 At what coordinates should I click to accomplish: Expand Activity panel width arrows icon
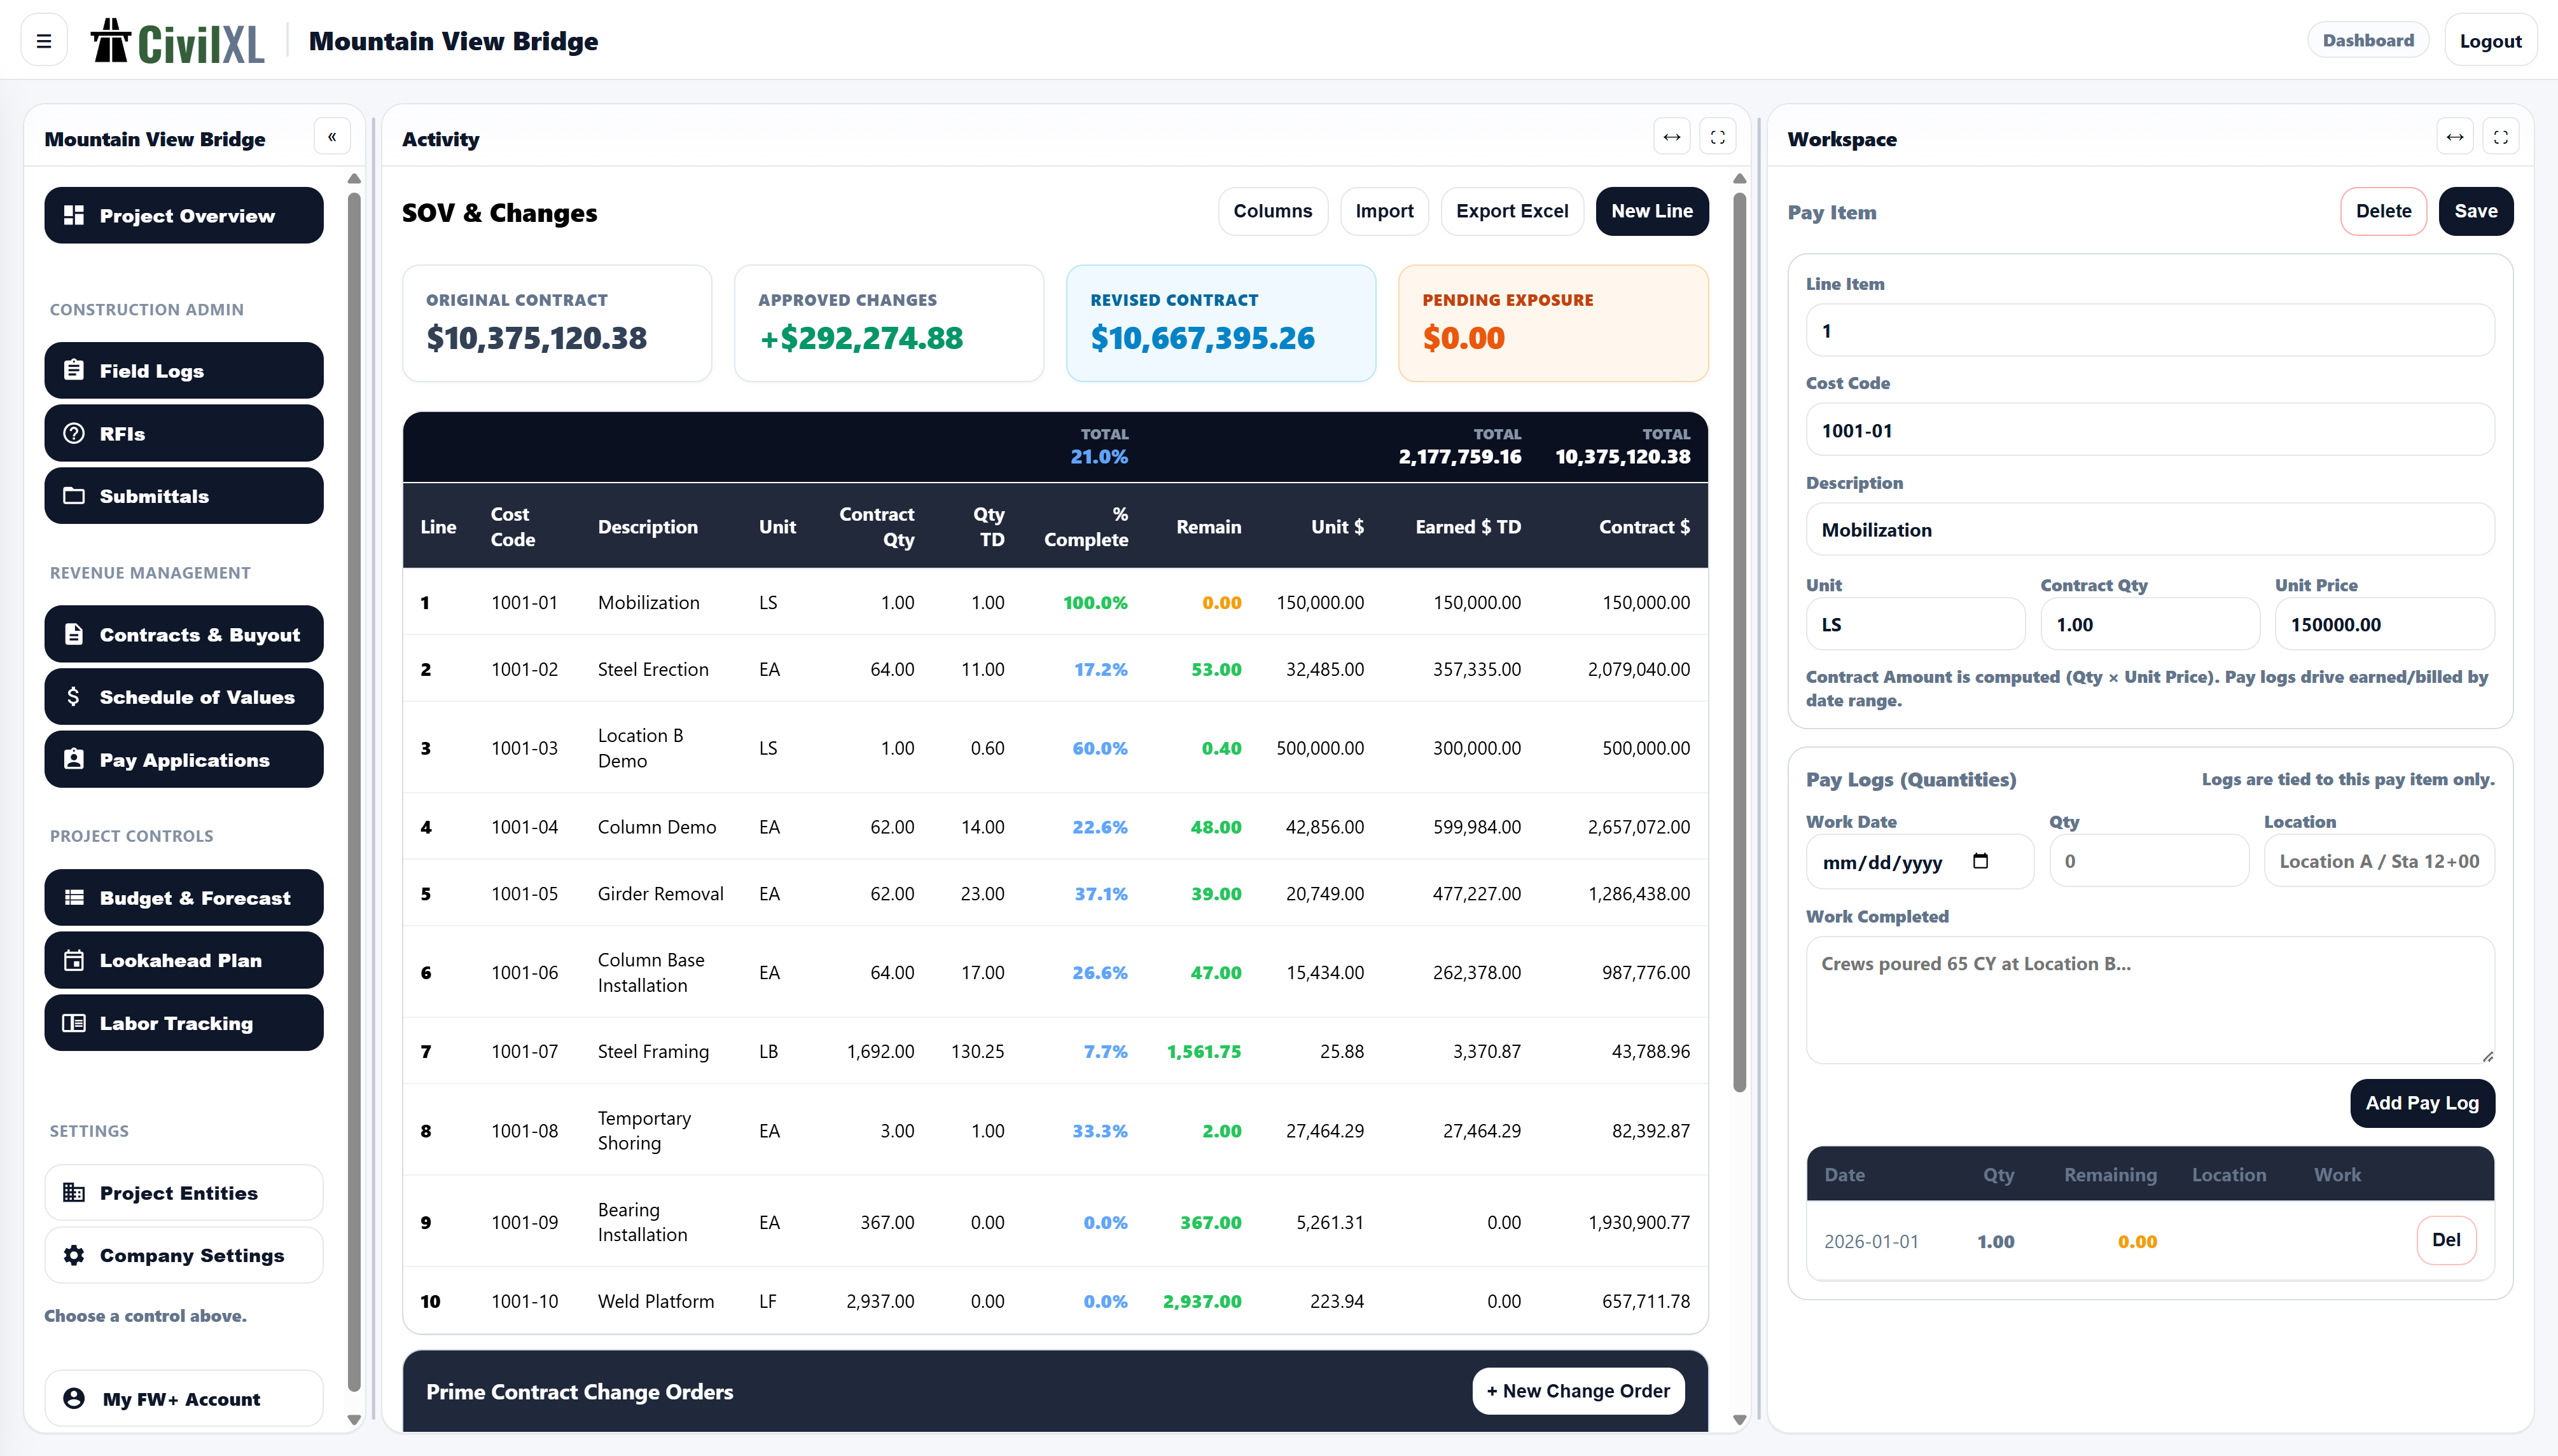pyautogui.click(x=1672, y=137)
